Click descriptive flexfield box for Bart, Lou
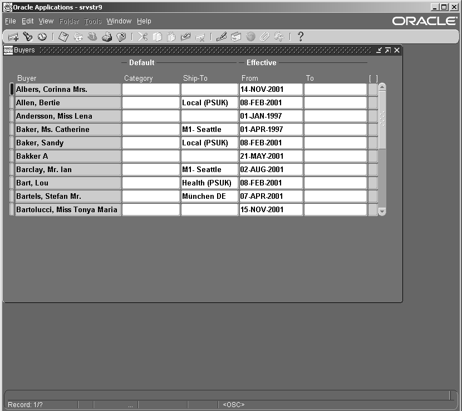This screenshot has height=411, width=462. pyautogui.click(x=373, y=183)
